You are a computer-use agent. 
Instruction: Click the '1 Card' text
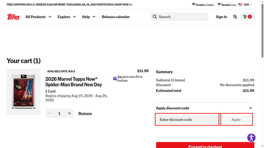[50, 91]
